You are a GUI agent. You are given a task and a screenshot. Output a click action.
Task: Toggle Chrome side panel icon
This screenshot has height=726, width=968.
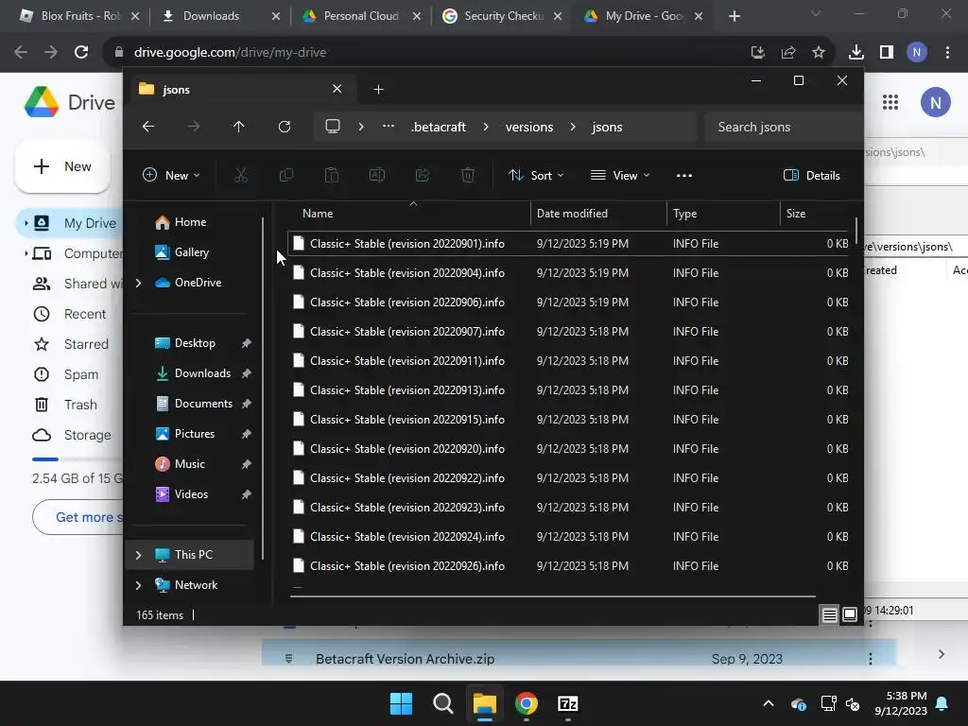[887, 53]
